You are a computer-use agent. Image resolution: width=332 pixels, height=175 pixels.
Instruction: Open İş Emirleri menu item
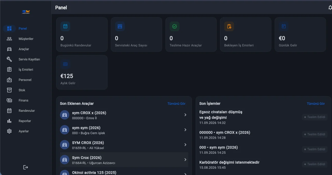[x=26, y=69]
